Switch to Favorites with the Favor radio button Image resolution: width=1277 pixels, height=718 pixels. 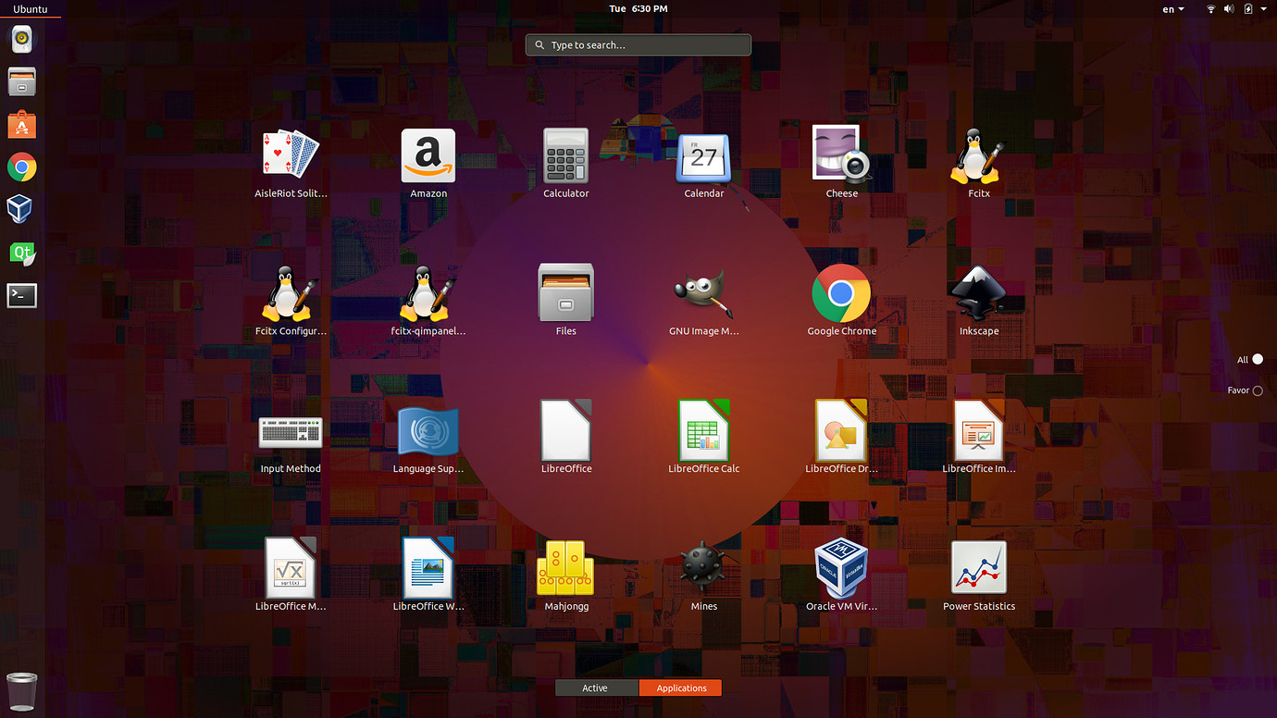point(1259,390)
